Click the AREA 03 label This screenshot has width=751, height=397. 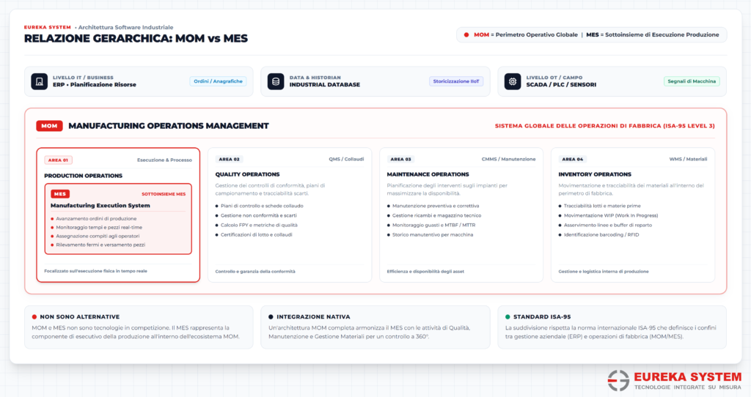(x=400, y=159)
